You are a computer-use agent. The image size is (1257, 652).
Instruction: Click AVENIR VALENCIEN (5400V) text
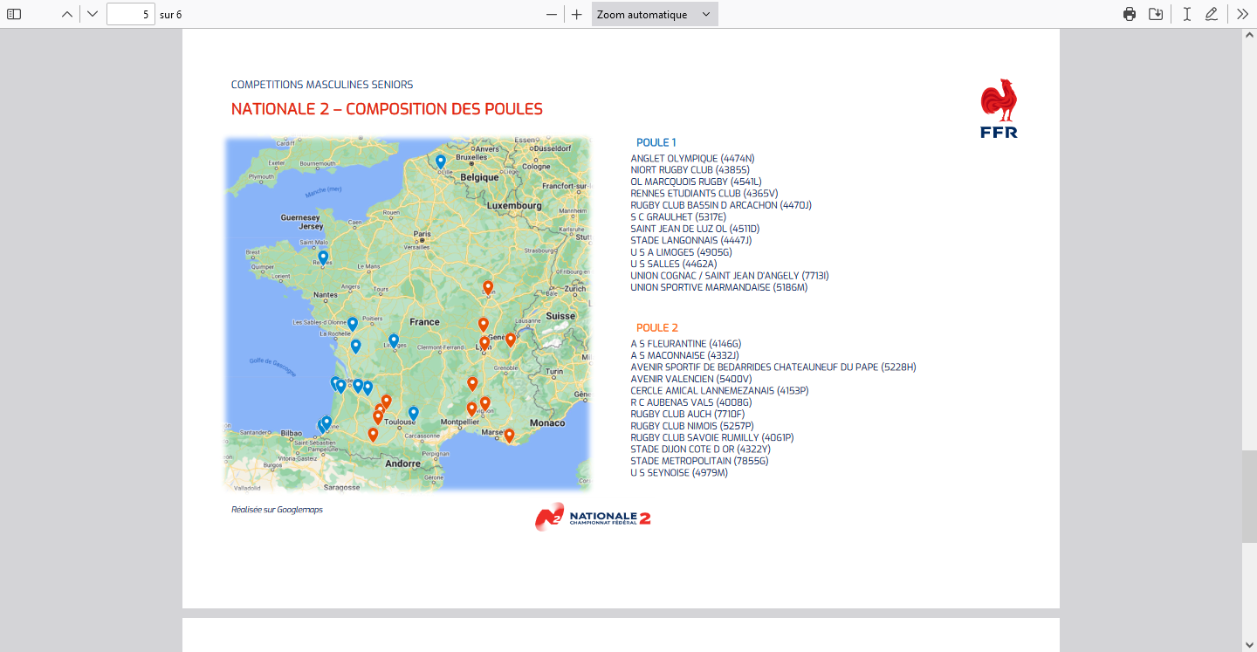(x=690, y=380)
